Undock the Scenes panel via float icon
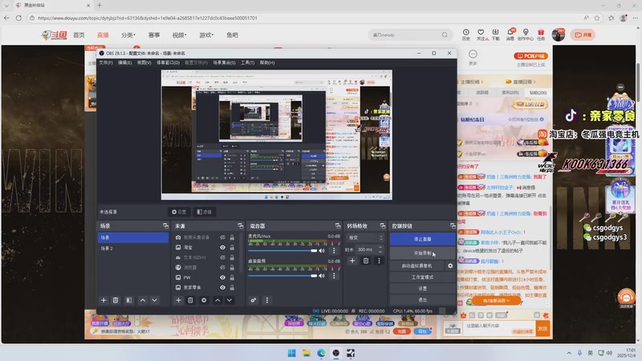Viewport: 642px width, 361px height. [x=165, y=226]
